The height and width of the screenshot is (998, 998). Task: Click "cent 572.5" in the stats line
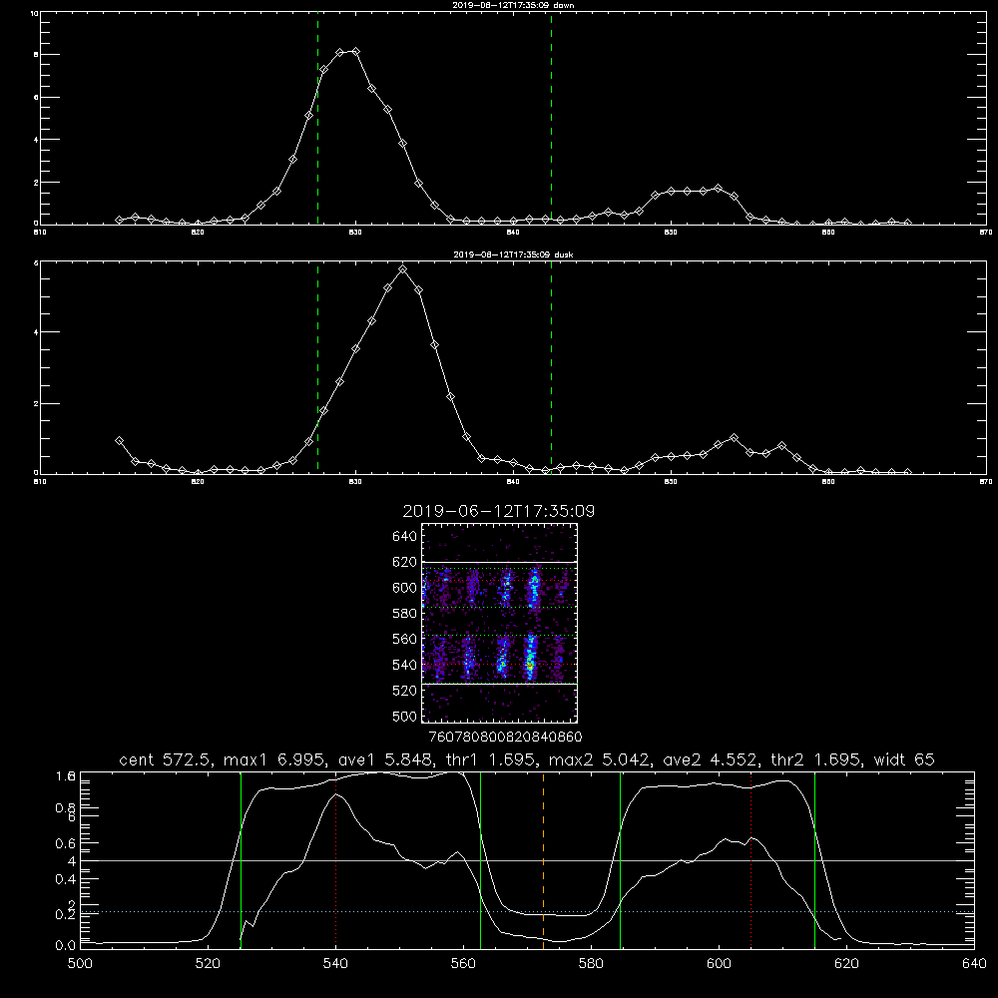pyautogui.click(x=164, y=759)
